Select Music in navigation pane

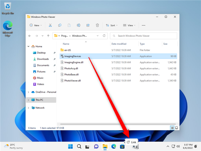(40, 78)
